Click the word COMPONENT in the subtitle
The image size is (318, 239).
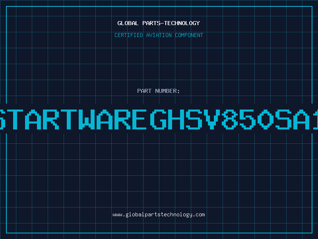(x=189, y=35)
